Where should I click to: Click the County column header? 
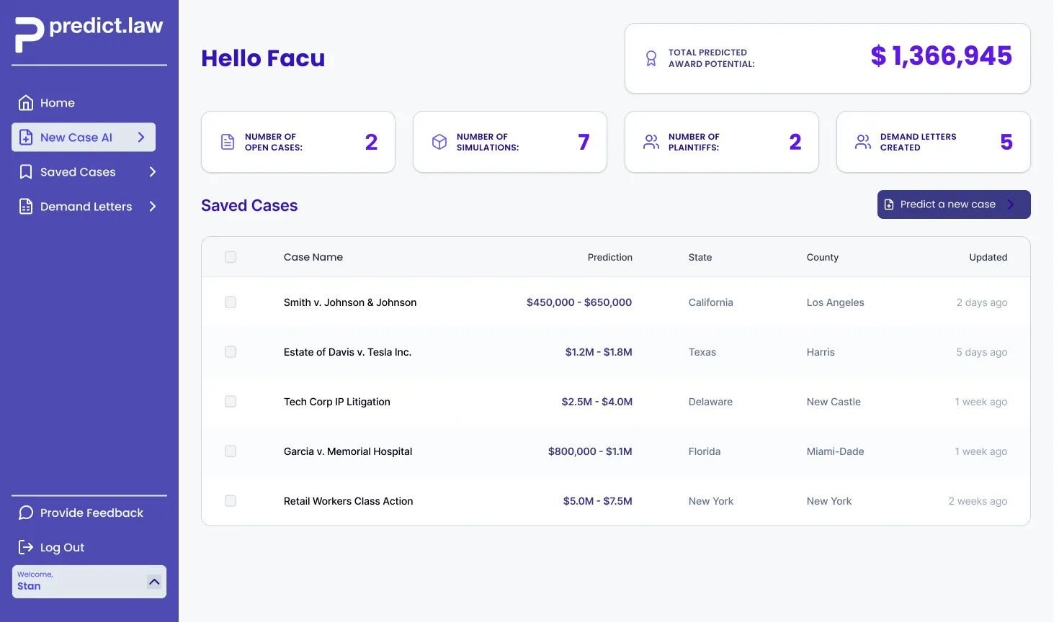pyautogui.click(x=823, y=257)
